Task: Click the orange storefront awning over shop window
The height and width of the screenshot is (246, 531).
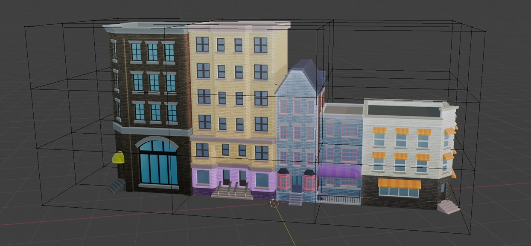Action: point(400,183)
